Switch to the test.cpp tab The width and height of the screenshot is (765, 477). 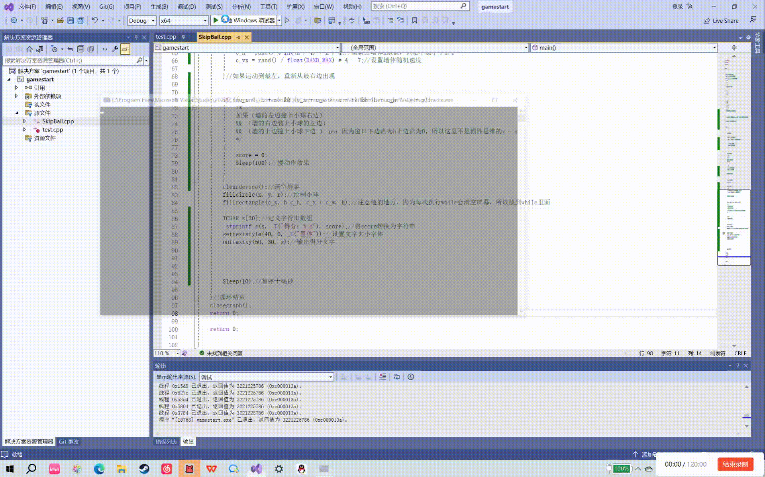166,37
